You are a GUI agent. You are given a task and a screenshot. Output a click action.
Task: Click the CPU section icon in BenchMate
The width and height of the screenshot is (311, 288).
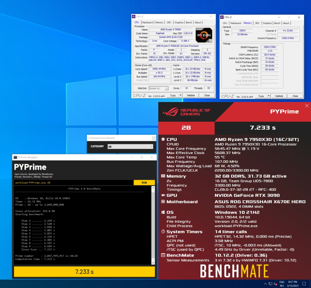click(x=163, y=139)
